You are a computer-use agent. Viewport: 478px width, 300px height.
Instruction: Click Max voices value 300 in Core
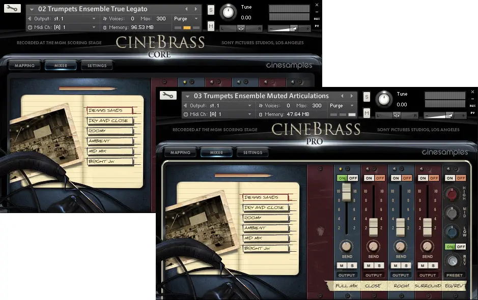coord(161,19)
